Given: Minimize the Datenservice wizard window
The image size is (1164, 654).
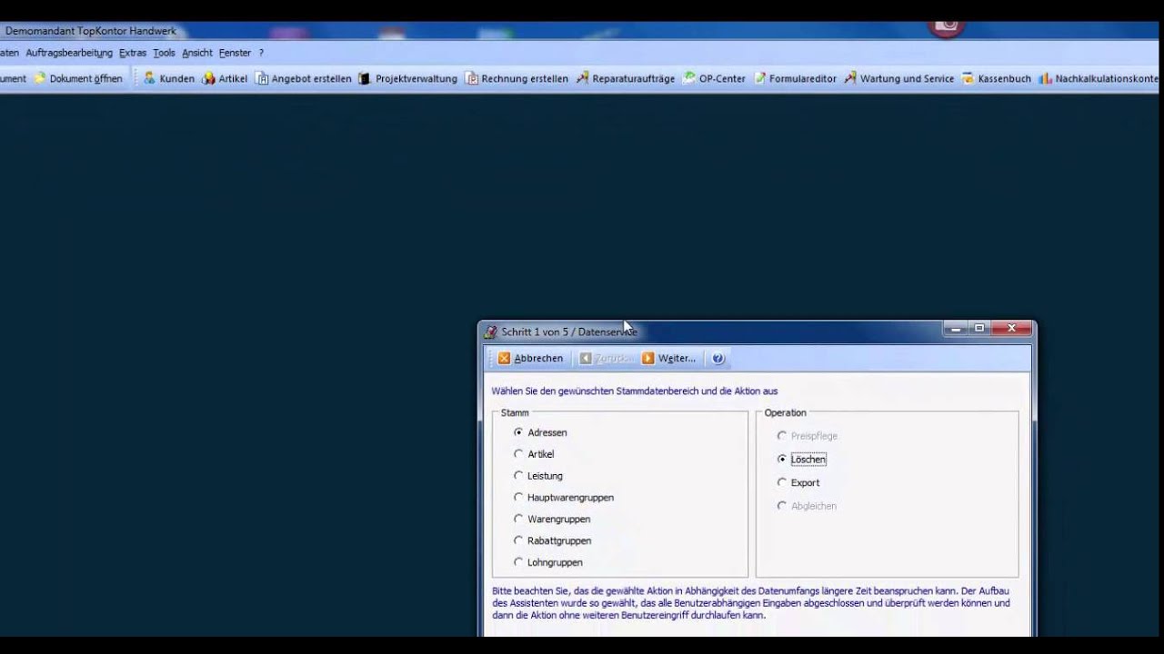Looking at the screenshot, I should (956, 329).
